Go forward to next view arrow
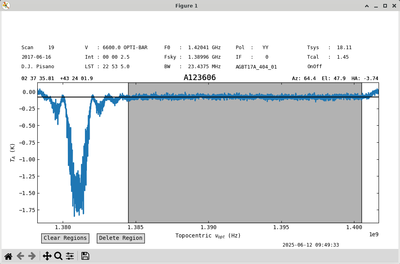400x264 pixels. click(x=32, y=256)
